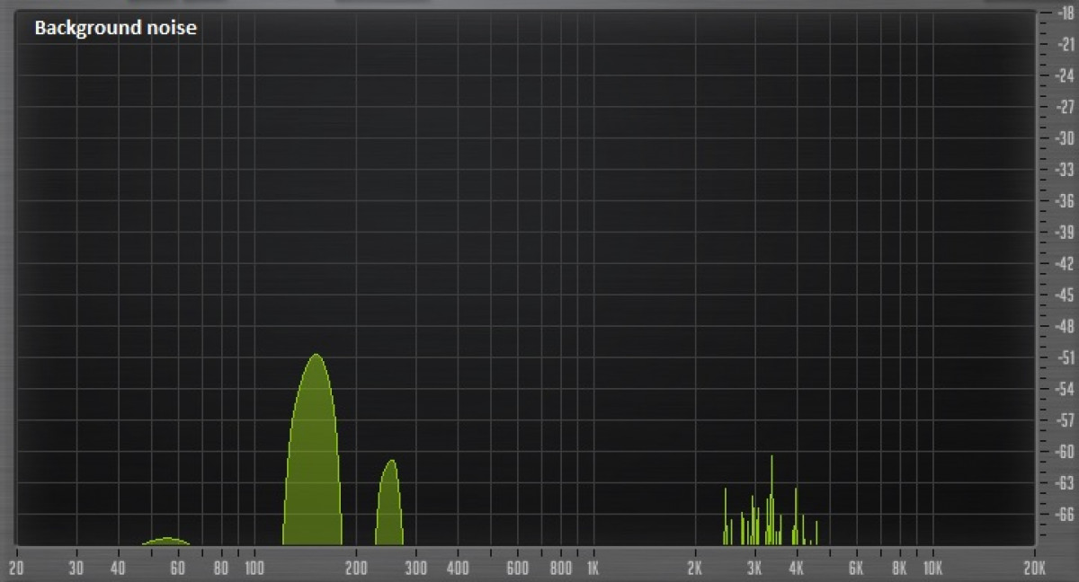The height and width of the screenshot is (582, 1079).
Task: Click the "Background noise" title label
Action: (x=115, y=29)
